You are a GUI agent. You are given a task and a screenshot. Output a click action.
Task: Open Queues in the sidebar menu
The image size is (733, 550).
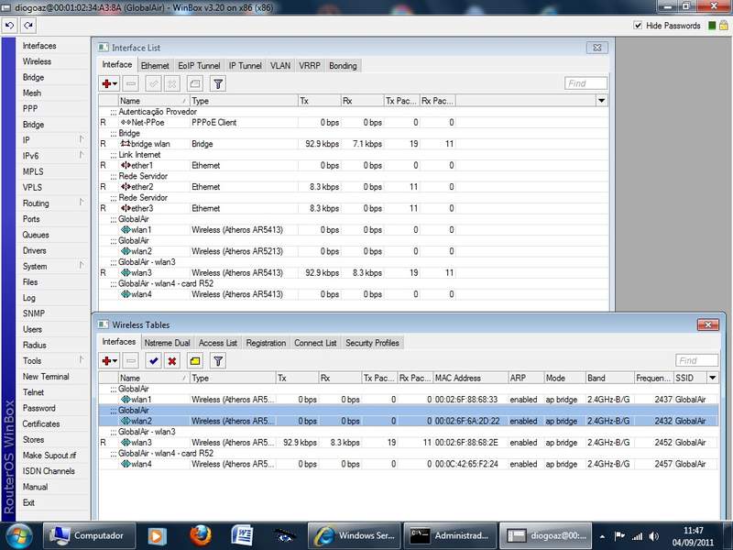coord(36,235)
